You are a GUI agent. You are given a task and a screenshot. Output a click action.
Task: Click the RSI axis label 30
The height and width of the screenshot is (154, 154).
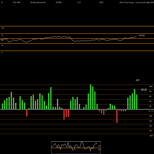tap(2, 45)
